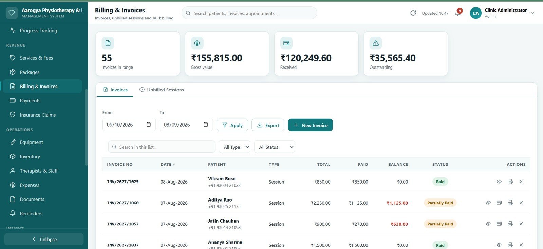This screenshot has height=249, width=543.
Task: Print Aditya Rao's invoice INV/2627/1060
Action: (510, 203)
